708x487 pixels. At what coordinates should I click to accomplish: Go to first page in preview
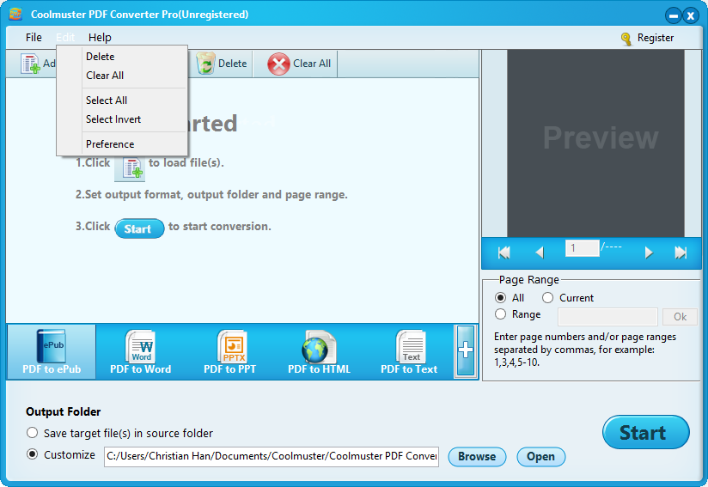point(504,253)
